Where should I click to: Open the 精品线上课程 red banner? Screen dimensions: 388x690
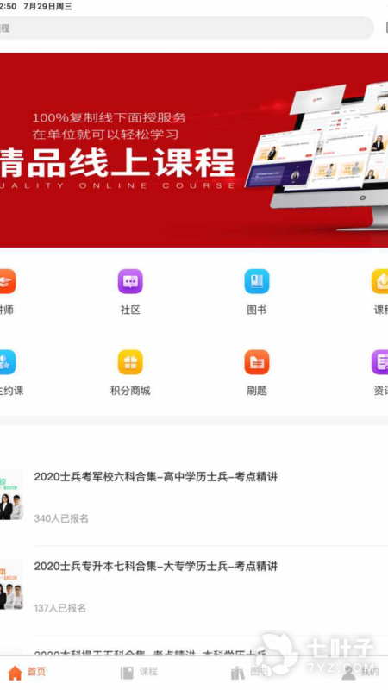click(194, 150)
